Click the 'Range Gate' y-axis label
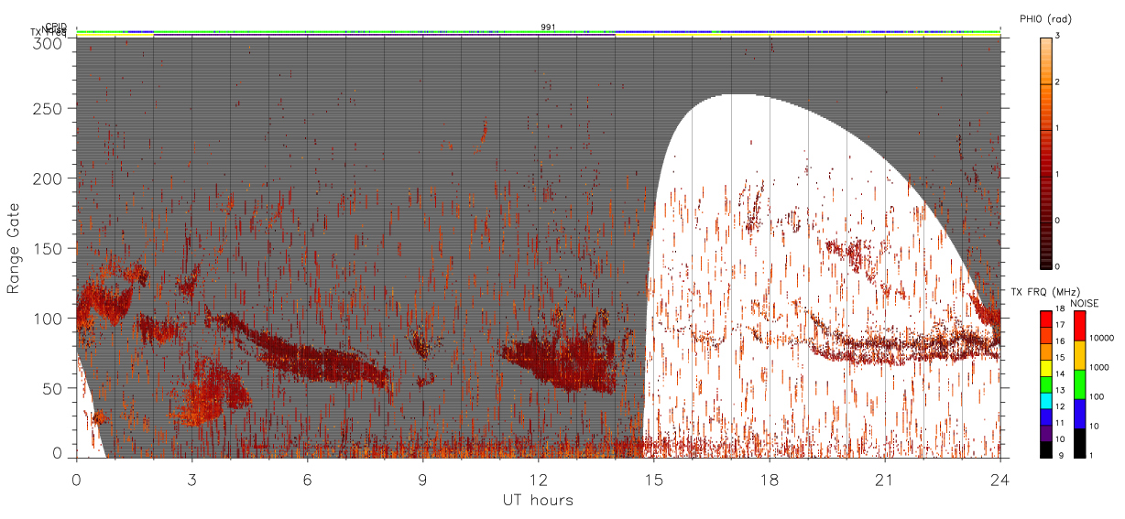 click(x=14, y=248)
